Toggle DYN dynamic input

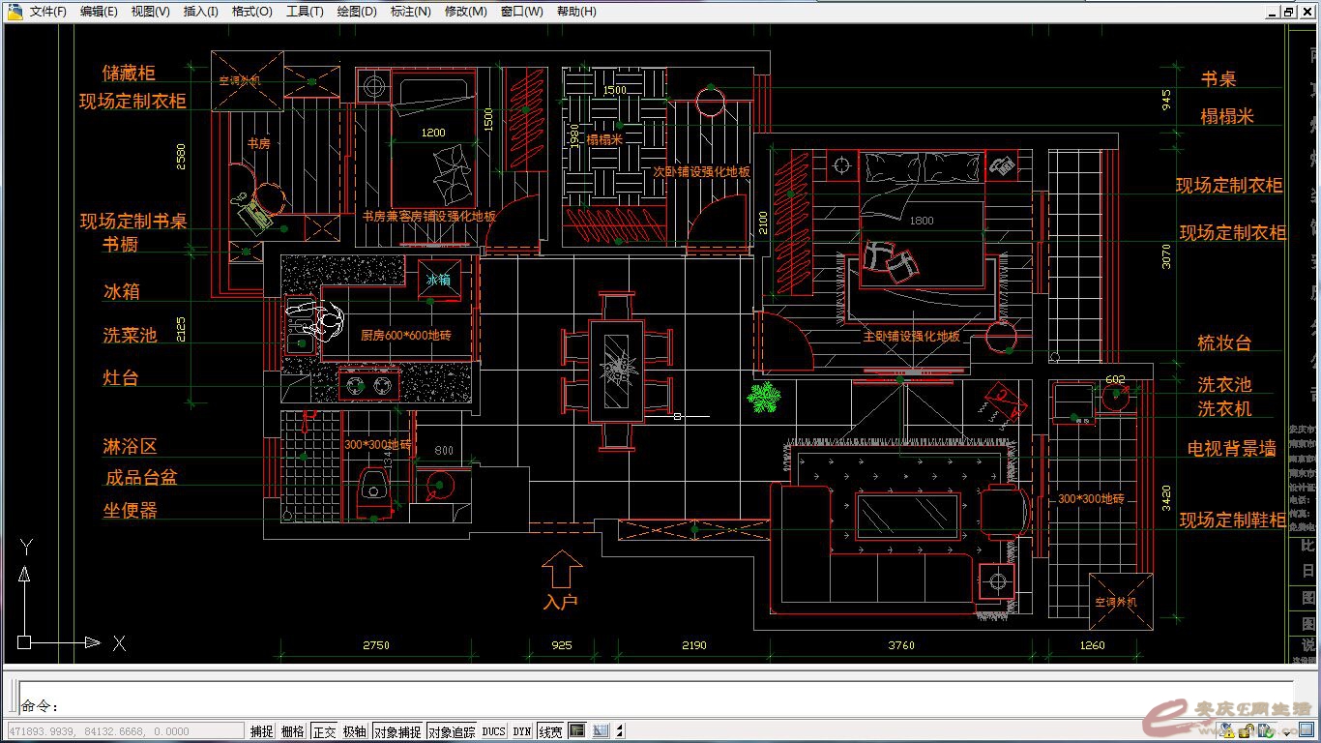click(522, 731)
